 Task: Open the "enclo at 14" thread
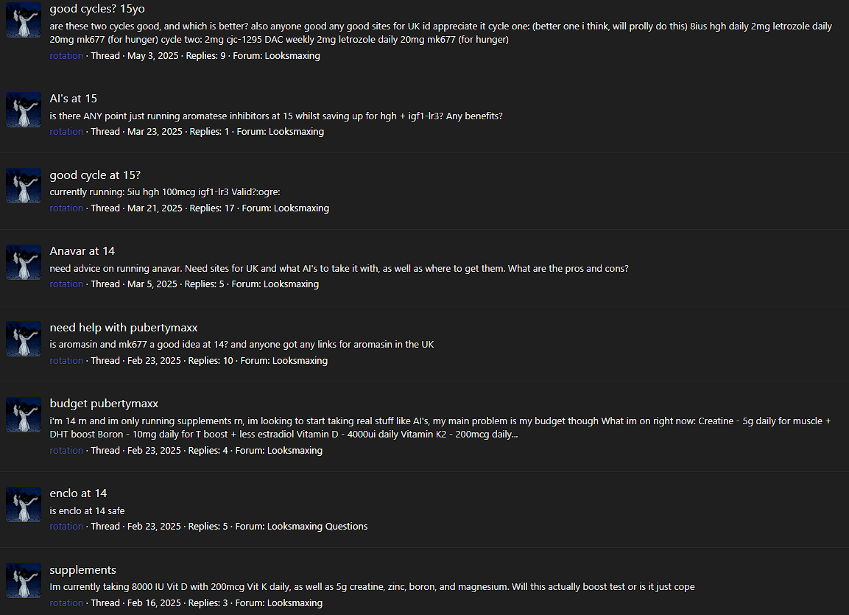point(79,493)
